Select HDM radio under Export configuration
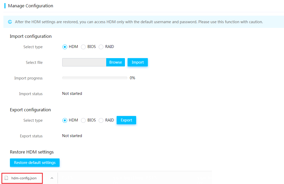Screen dimensions: 284x184 [x=65, y=120]
